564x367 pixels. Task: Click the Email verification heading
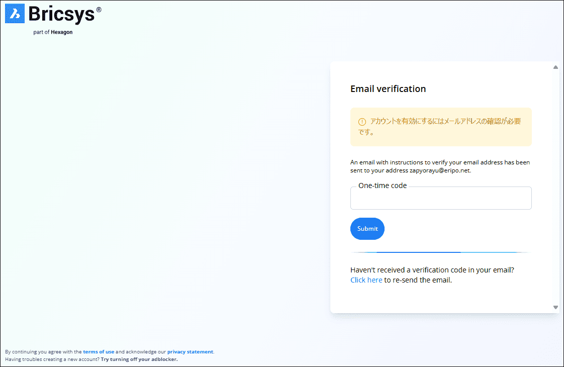pos(388,89)
